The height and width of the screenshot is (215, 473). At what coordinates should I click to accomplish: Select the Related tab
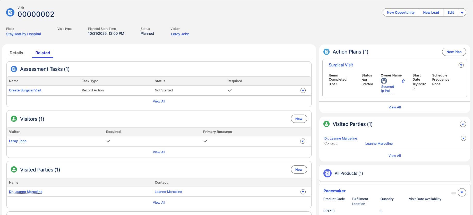click(x=43, y=53)
